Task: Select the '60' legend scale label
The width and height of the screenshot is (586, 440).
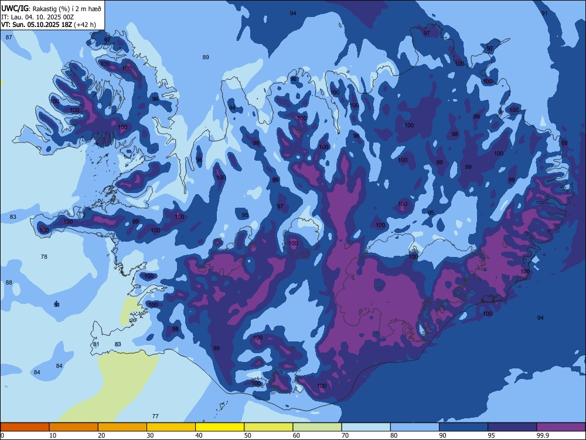Action: pos(297,435)
